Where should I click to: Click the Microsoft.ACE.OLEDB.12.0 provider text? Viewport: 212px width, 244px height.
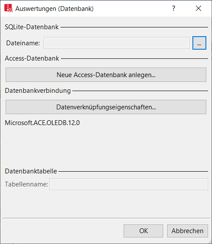42,123
